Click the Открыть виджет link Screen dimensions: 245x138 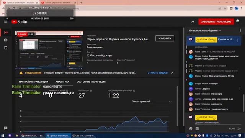tap(158, 73)
